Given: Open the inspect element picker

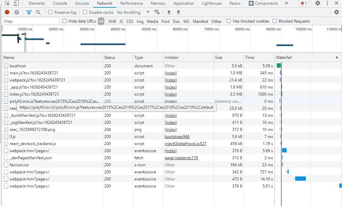Looking at the screenshot, I should pos(7,3).
